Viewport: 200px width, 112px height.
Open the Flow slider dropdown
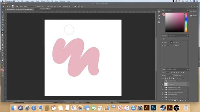[x=57, y=7]
